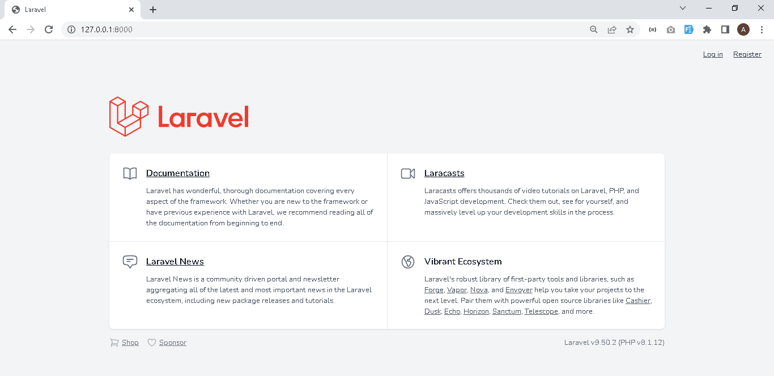The width and height of the screenshot is (774, 376).
Task: Open the Chrome three-dot menu
Action: (762, 29)
